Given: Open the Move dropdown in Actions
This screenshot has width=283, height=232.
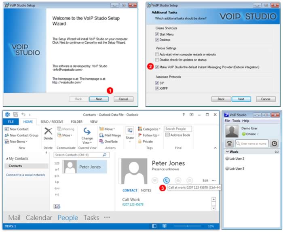Looking at the screenshot, I should tap(107, 129).
